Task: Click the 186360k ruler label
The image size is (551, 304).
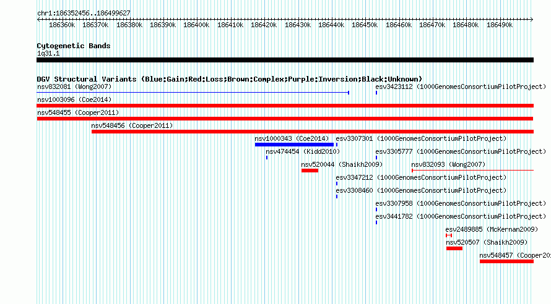Action: (62, 25)
